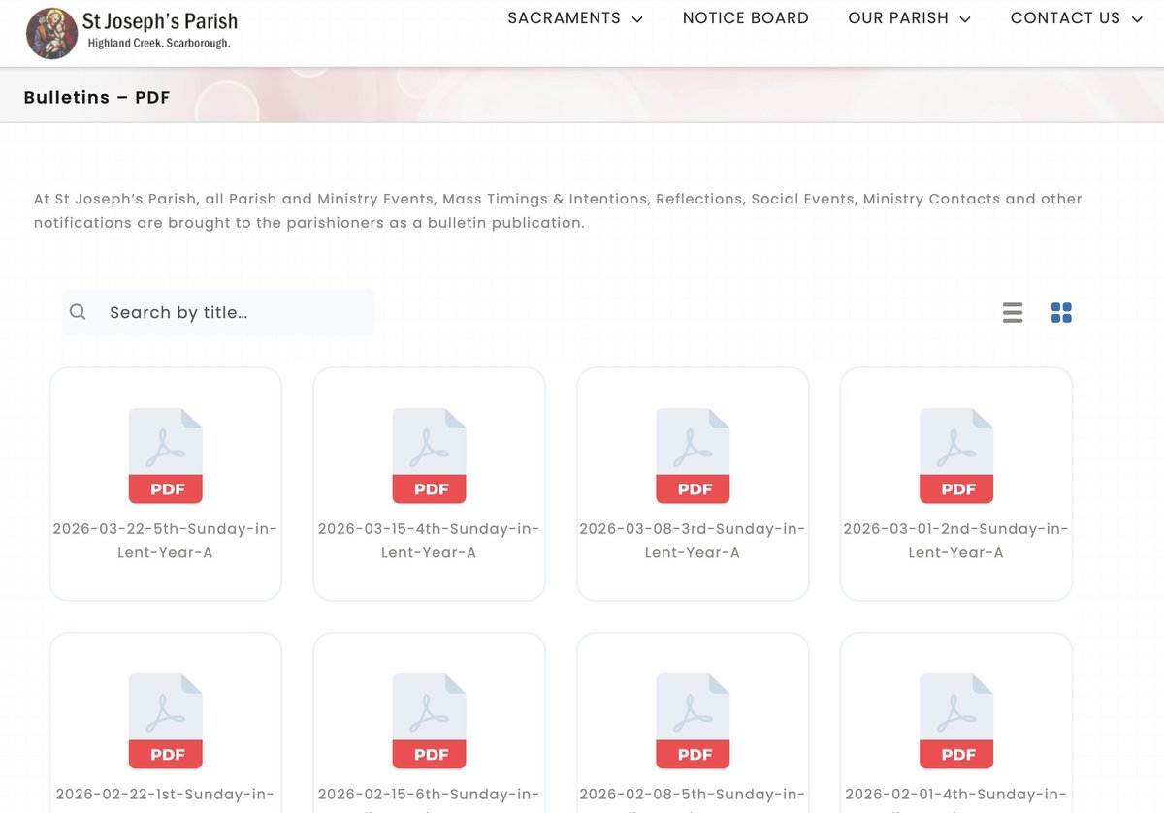Open PDF icon for 2026-02-01 4th Sunday bulletin
This screenshot has height=813, width=1164.
click(956, 721)
